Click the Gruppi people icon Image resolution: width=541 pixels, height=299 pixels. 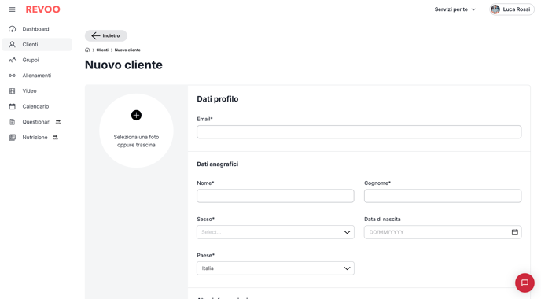tap(12, 60)
